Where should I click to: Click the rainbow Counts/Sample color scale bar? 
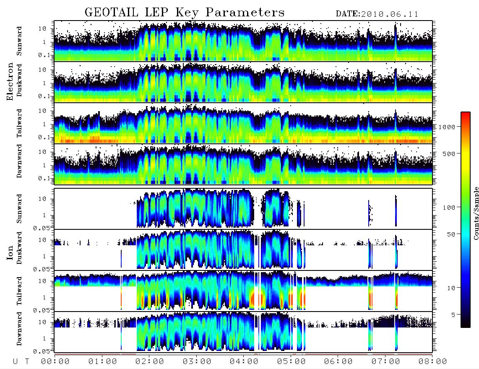[x=465, y=220]
